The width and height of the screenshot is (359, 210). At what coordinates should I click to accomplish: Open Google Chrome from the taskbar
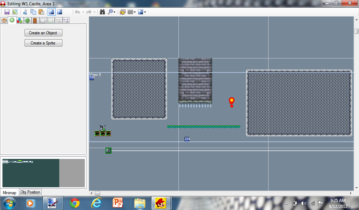point(74,203)
